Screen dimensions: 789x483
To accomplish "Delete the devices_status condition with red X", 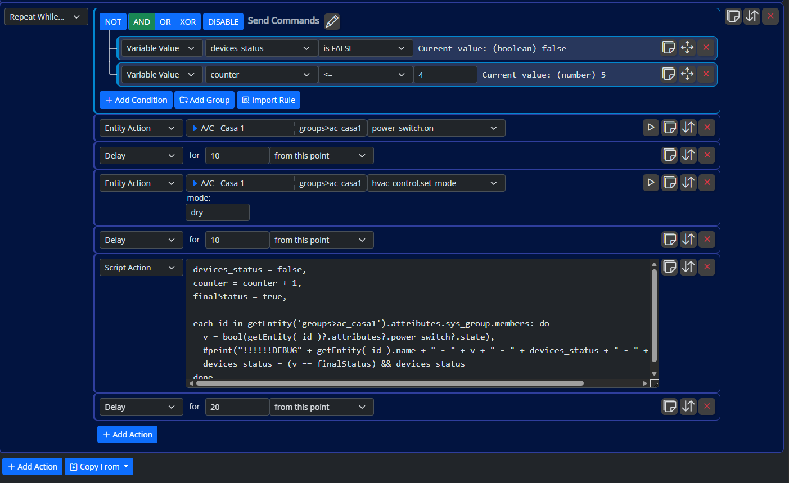I will point(706,48).
